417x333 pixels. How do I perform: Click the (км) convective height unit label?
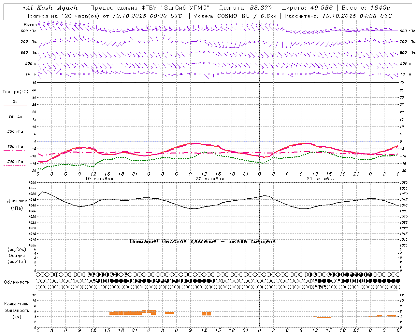(x=17, y=317)
